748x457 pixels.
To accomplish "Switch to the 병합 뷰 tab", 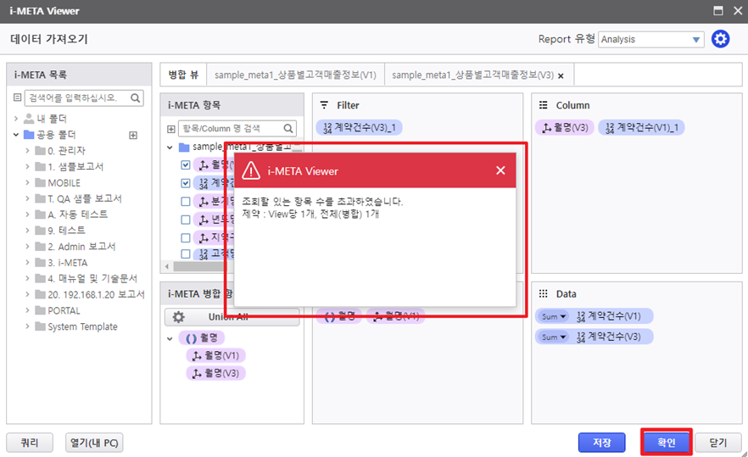I will tap(183, 75).
